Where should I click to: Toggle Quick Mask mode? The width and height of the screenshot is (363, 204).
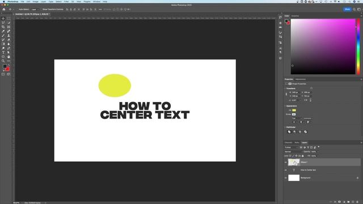3,74
